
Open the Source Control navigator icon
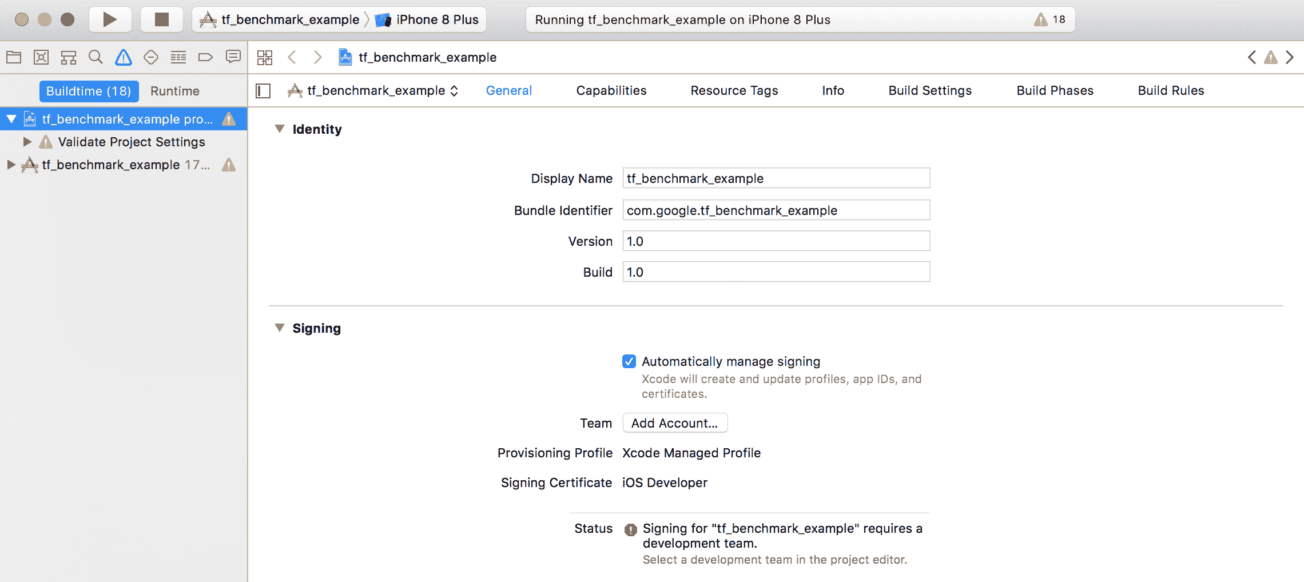(x=41, y=57)
